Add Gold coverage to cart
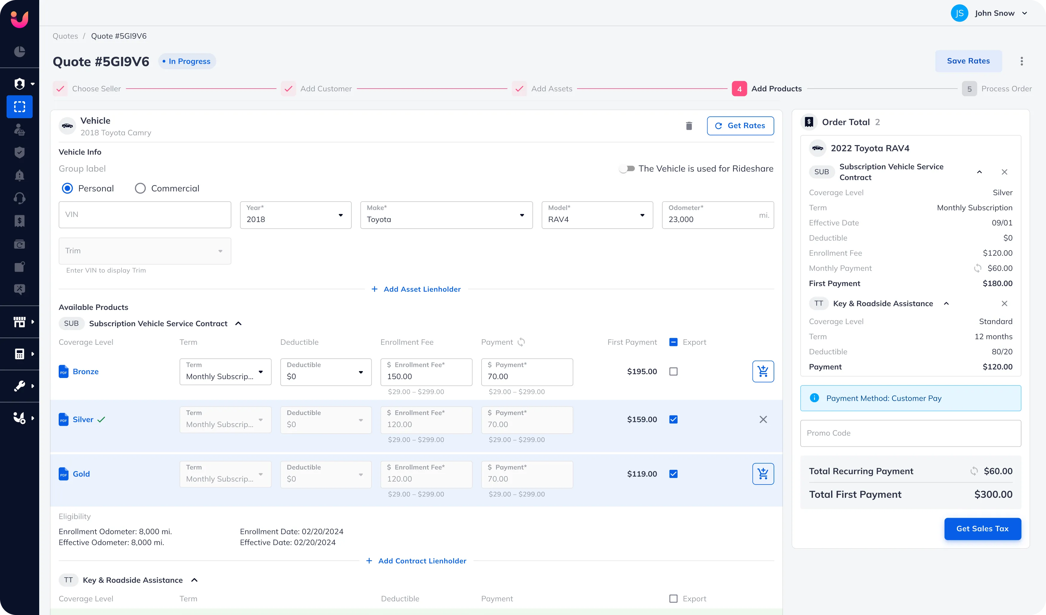The width and height of the screenshot is (1046, 615). (x=763, y=474)
